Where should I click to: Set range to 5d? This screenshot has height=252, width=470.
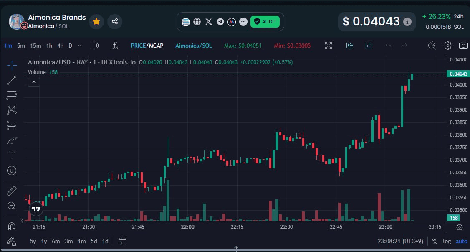click(94, 241)
